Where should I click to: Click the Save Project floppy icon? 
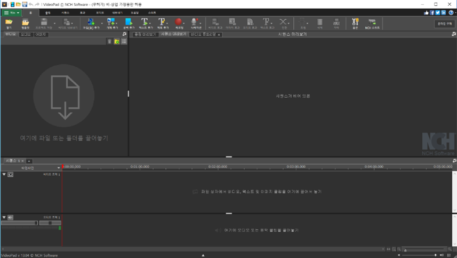pyautogui.click(x=44, y=22)
